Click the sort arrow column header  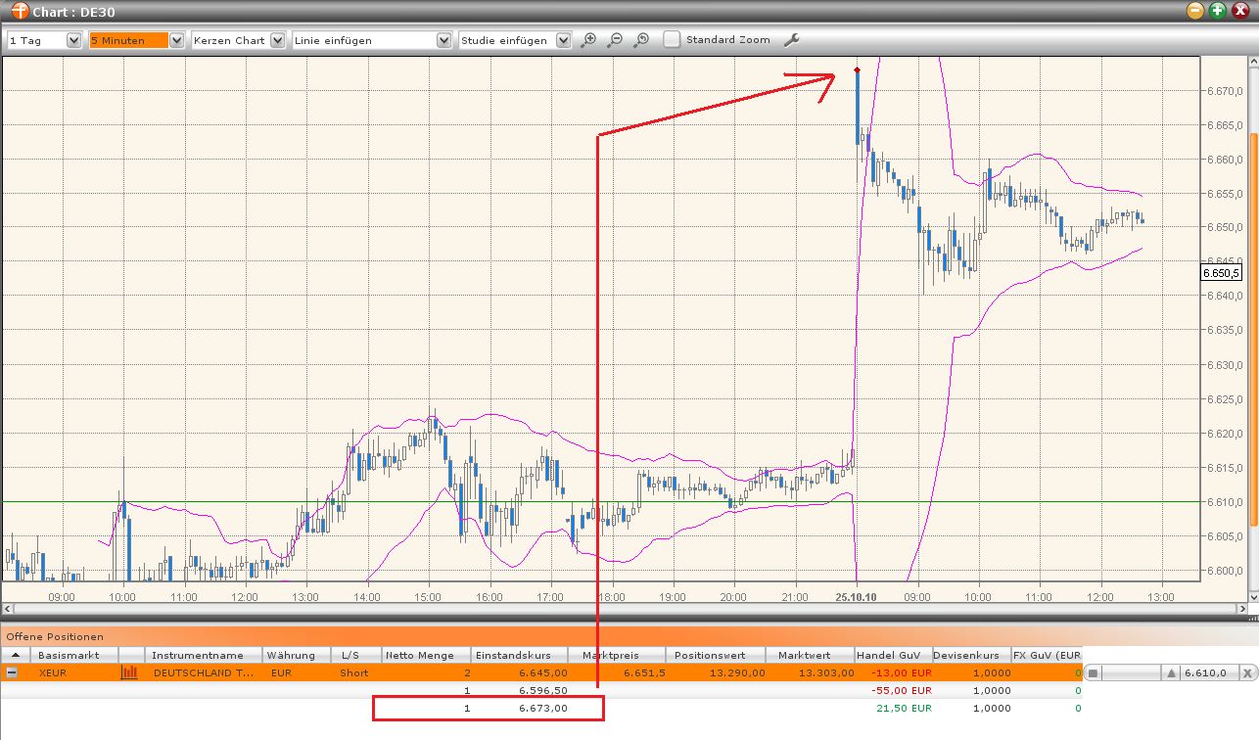pyautogui.click(x=16, y=655)
